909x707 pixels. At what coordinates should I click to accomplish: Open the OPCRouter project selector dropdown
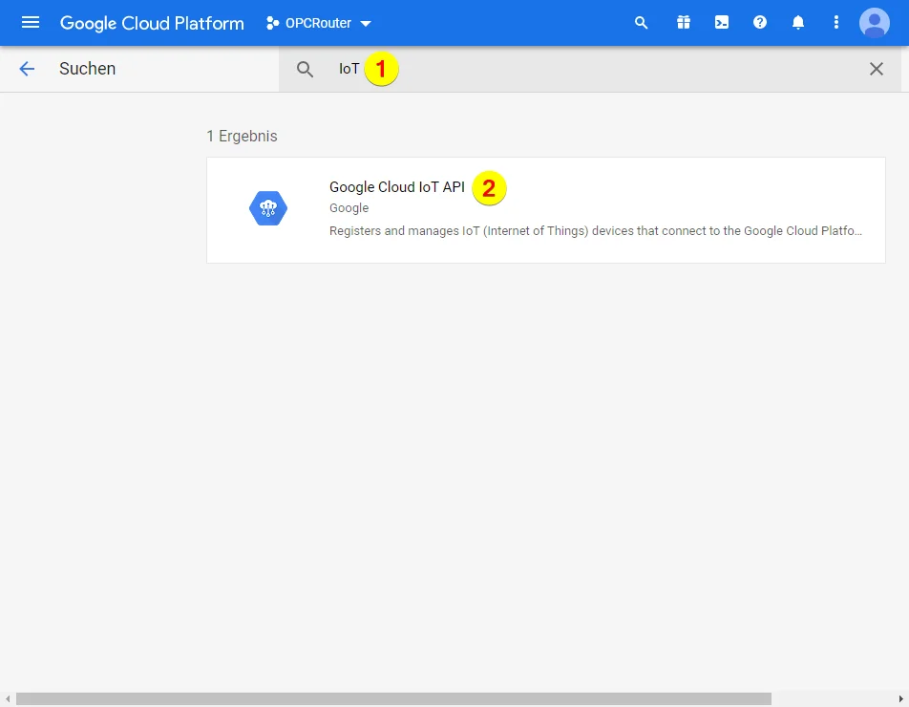318,23
